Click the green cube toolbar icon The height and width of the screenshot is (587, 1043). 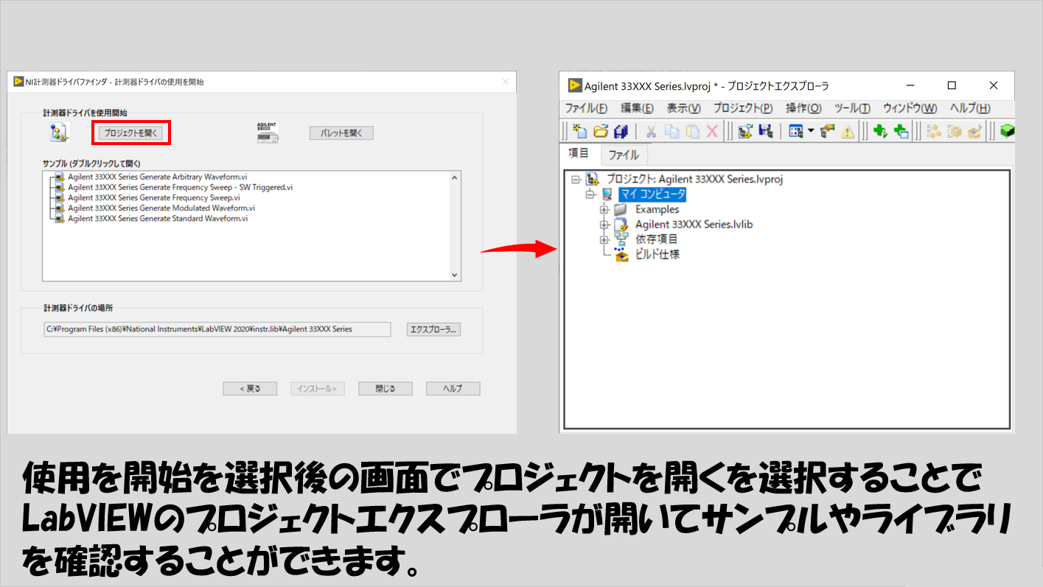(x=1007, y=131)
